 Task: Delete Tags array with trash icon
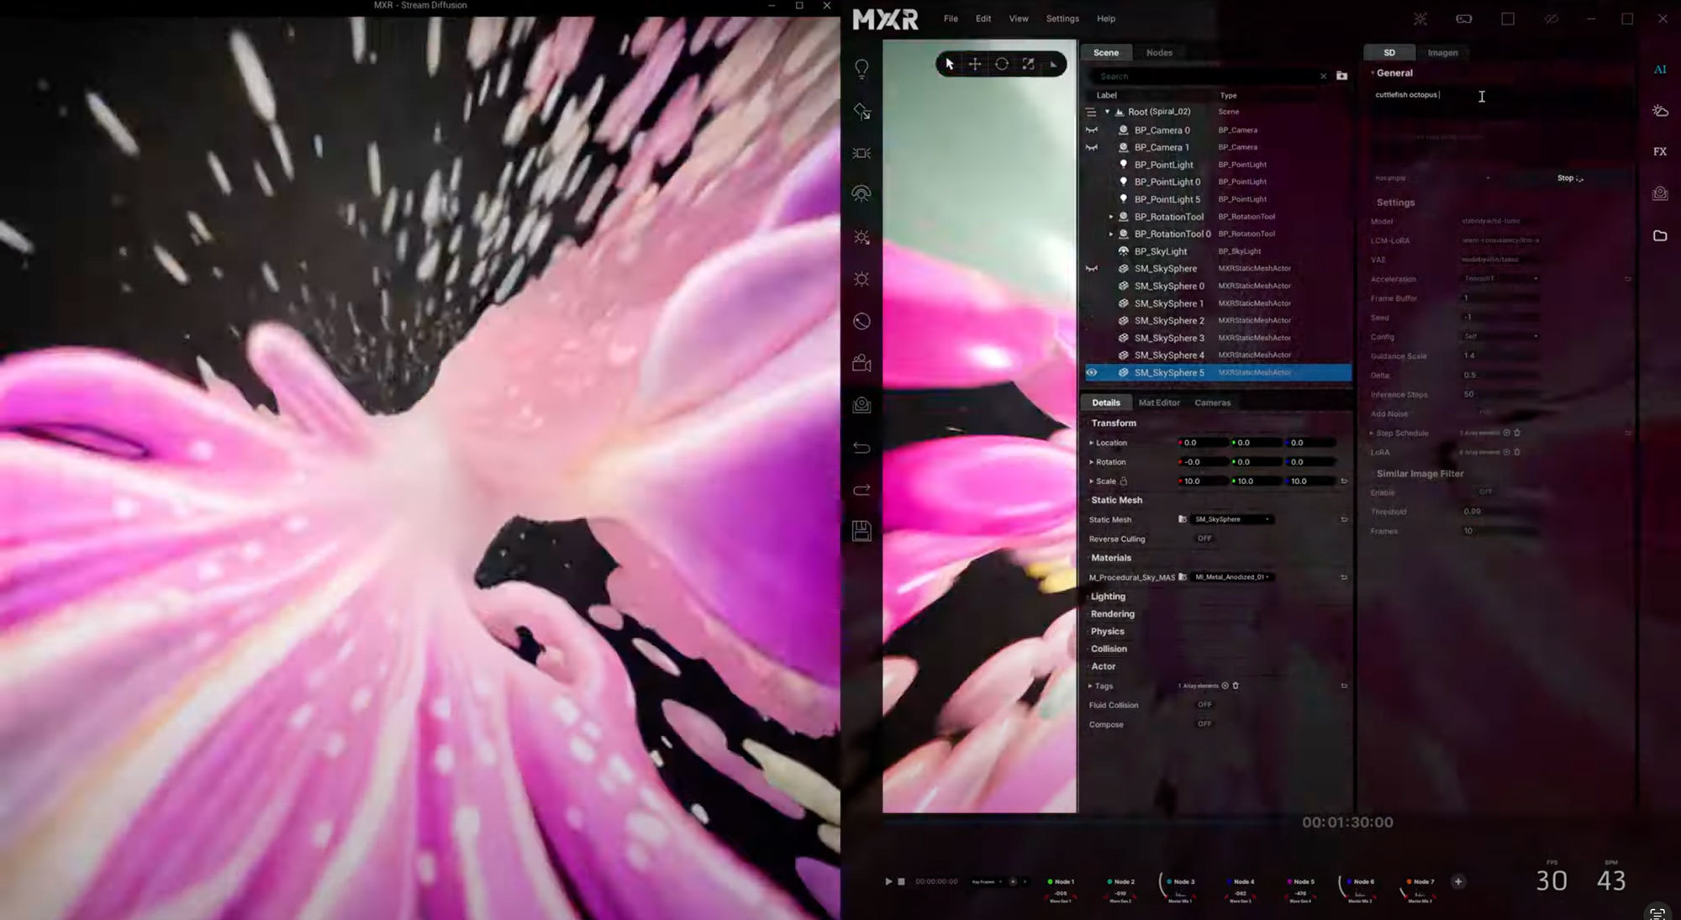[1236, 686]
